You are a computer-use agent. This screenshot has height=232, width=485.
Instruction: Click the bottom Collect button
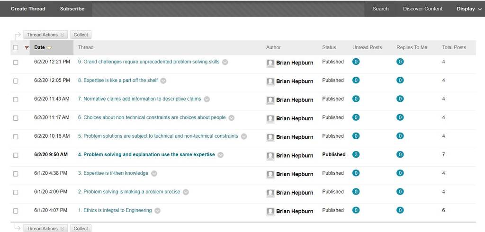coord(81,228)
